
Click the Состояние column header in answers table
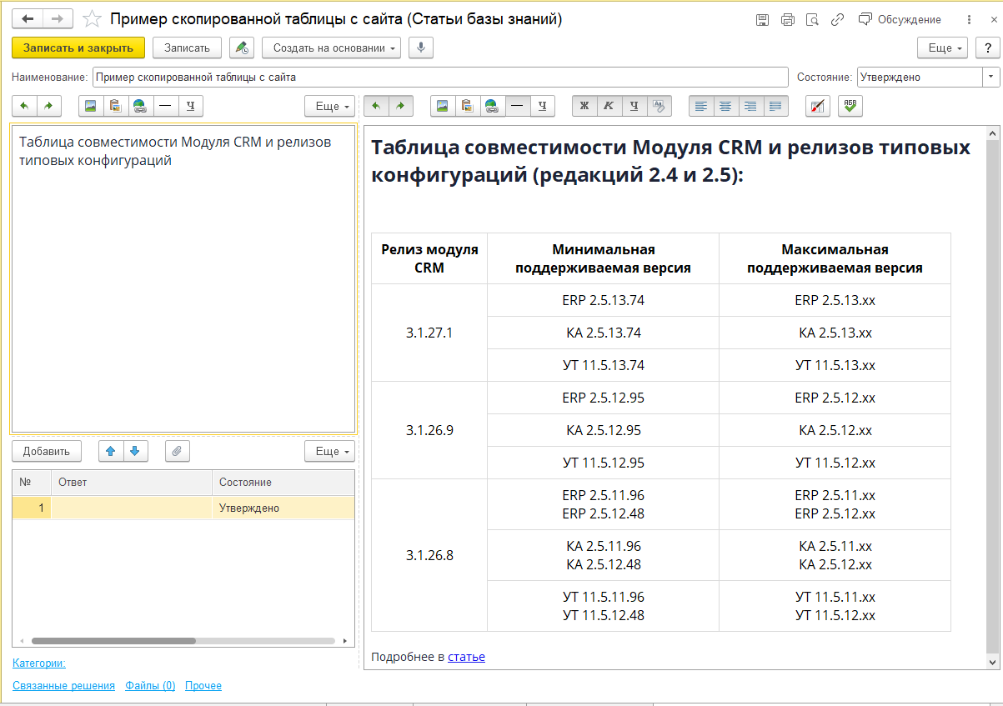[x=283, y=482]
